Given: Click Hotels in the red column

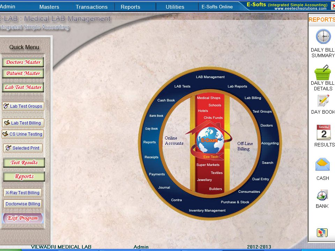Looking at the screenshot, I should click(x=203, y=111).
